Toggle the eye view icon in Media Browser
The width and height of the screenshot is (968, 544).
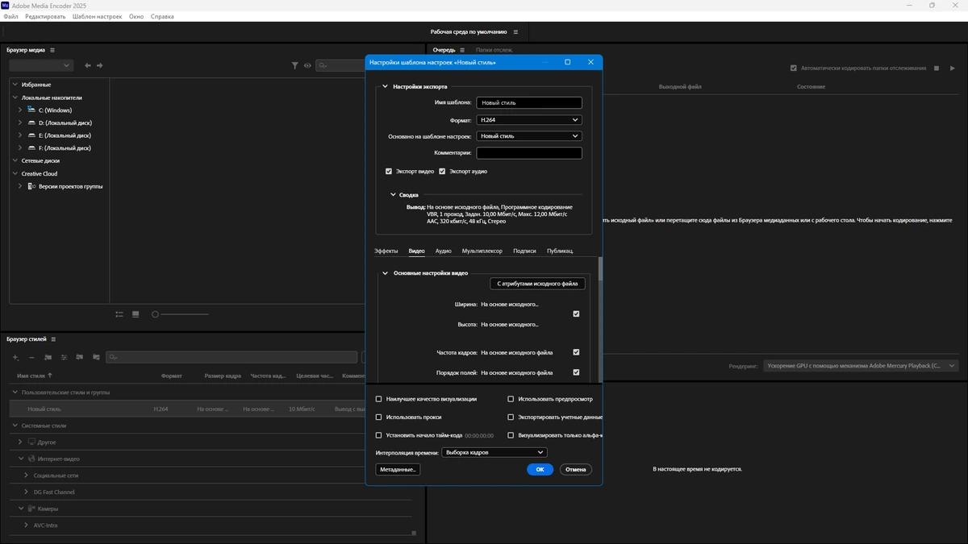pos(307,65)
